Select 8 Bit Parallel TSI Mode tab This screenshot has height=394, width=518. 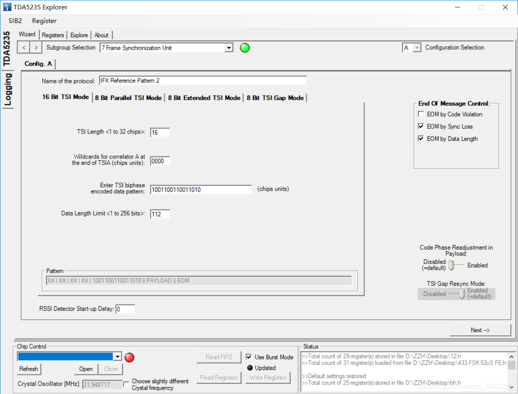pyautogui.click(x=128, y=98)
